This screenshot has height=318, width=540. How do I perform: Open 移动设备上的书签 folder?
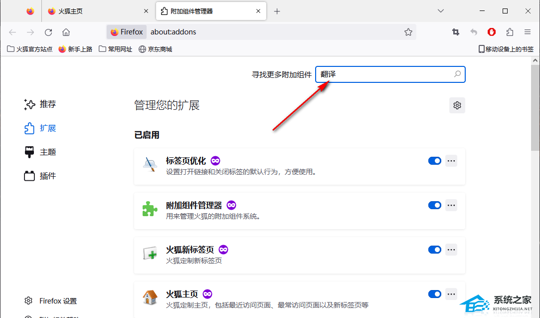point(506,49)
